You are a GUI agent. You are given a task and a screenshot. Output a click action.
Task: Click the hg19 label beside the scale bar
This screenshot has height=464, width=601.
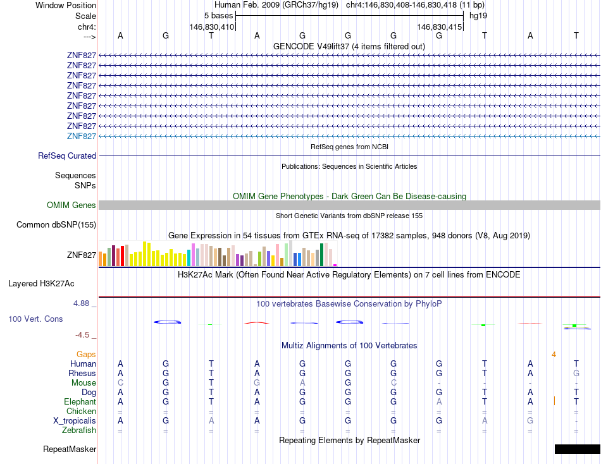(x=478, y=16)
